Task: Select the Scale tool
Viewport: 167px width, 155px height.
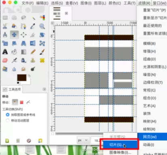Action: pos(5,43)
